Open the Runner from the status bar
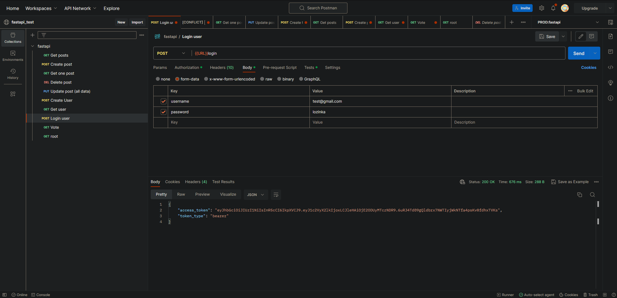 (505, 295)
